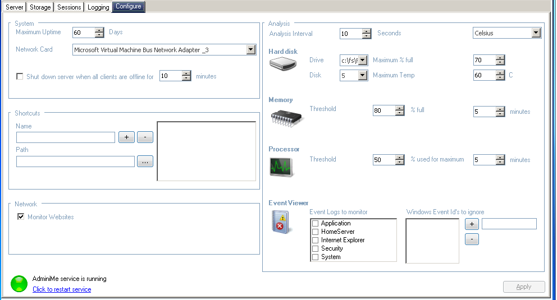Click the 'AdminiMe service is running' text
Image resolution: width=557 pixels, height=300 pixels.
coord(69,279)
